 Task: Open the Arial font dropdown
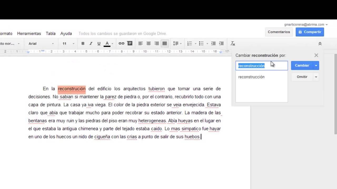point(39,43)
